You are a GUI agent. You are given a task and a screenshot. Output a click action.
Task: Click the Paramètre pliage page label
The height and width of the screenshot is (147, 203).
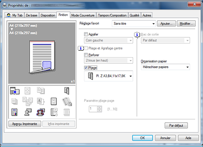coord(99,101)
